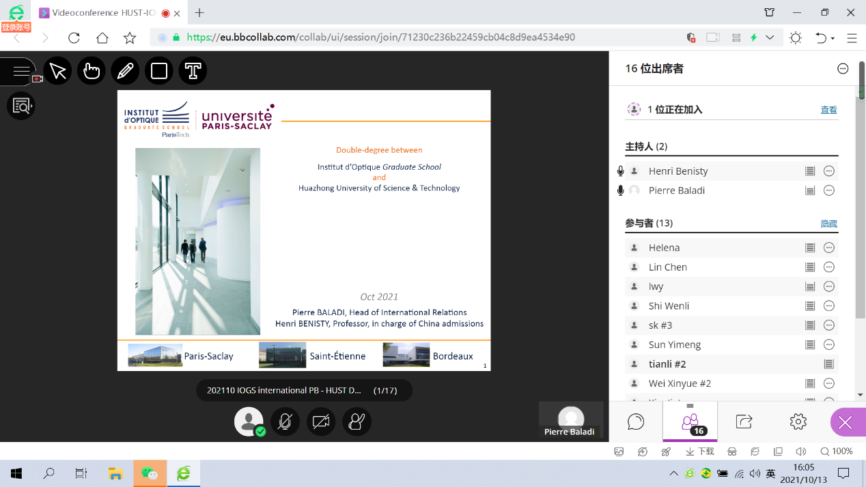Viewport: 866px width, 487px height.
Task: Click connection status icon beside Henri Benisty
Action: [810, 171]
